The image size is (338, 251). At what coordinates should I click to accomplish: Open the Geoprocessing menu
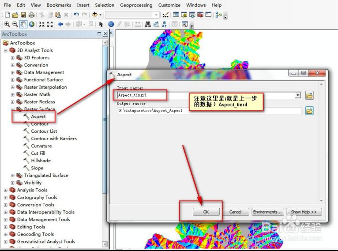136,5
